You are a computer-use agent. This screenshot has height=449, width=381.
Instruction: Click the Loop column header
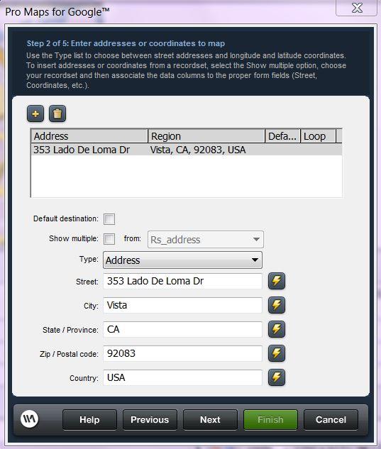coord(318,136)
